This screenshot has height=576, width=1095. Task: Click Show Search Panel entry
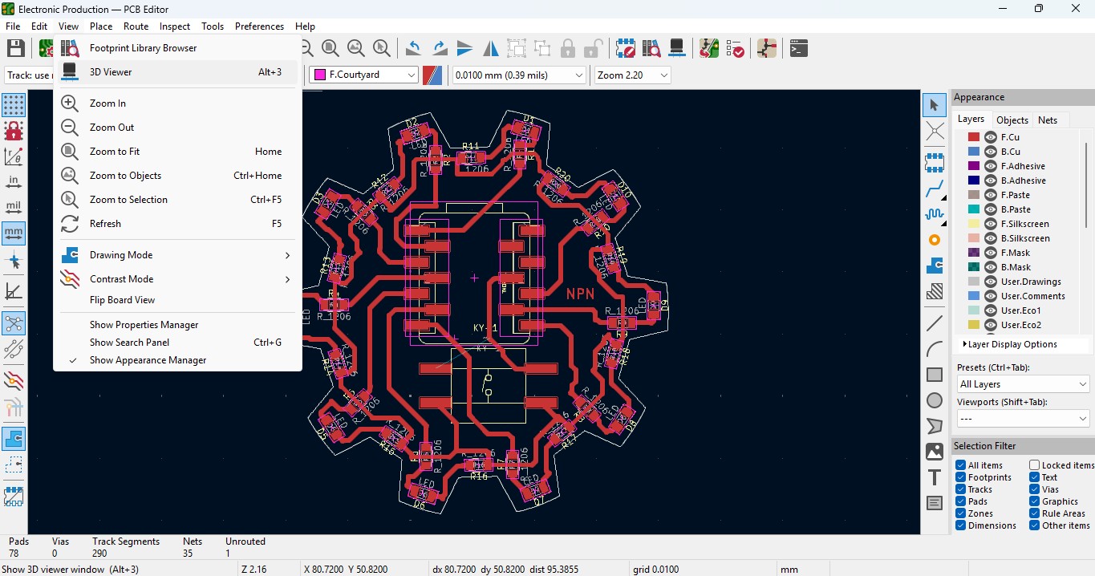177,343
